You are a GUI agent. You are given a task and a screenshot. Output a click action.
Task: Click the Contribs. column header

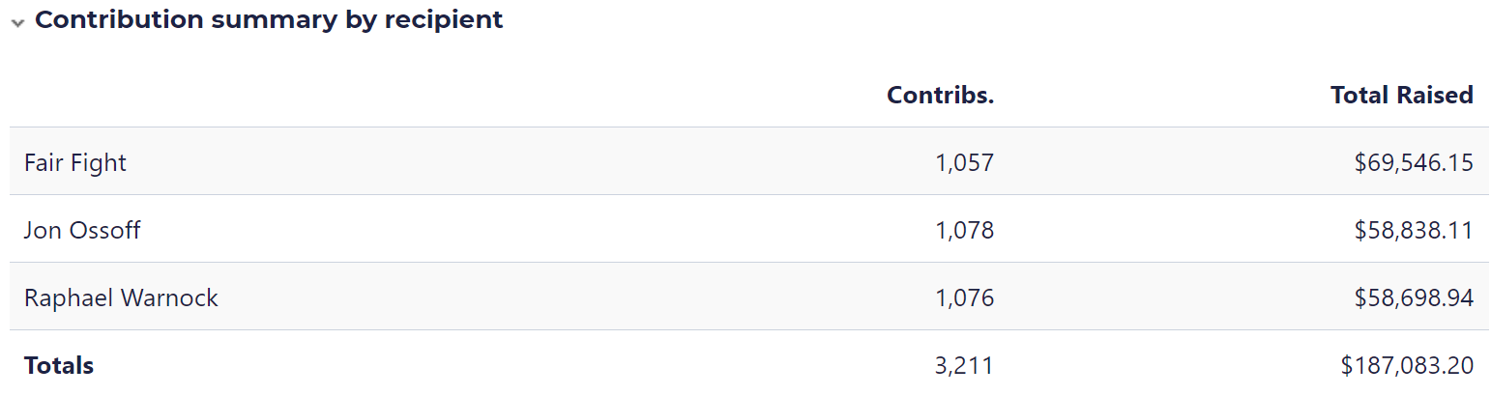click(940, 95)
